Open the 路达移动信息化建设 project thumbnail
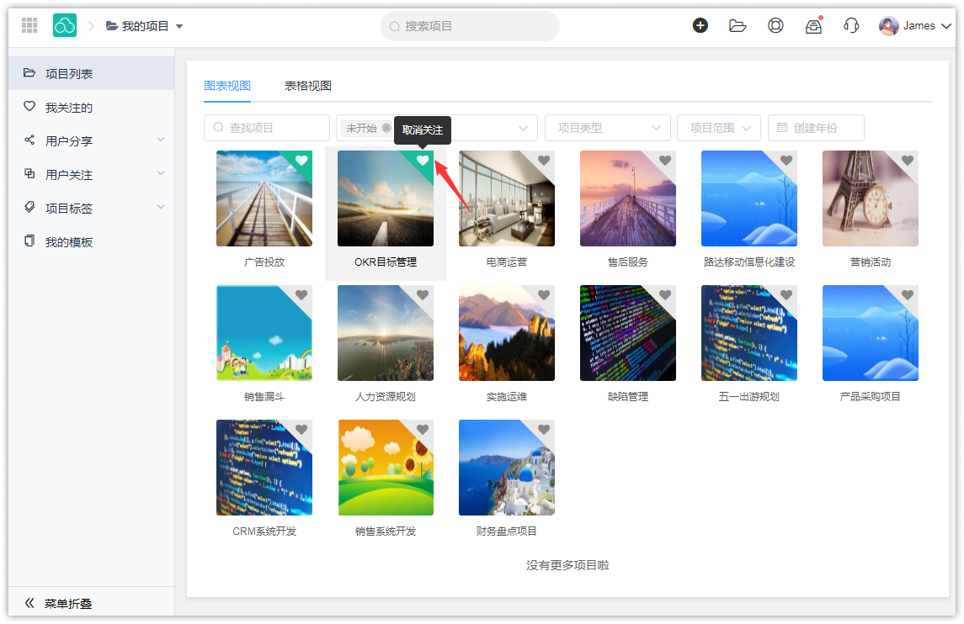The image size is (964, 624). pos(748,198)
